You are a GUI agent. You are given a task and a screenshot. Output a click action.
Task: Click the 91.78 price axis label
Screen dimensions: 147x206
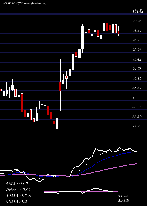pyautogui.click(x=137, y=69)
